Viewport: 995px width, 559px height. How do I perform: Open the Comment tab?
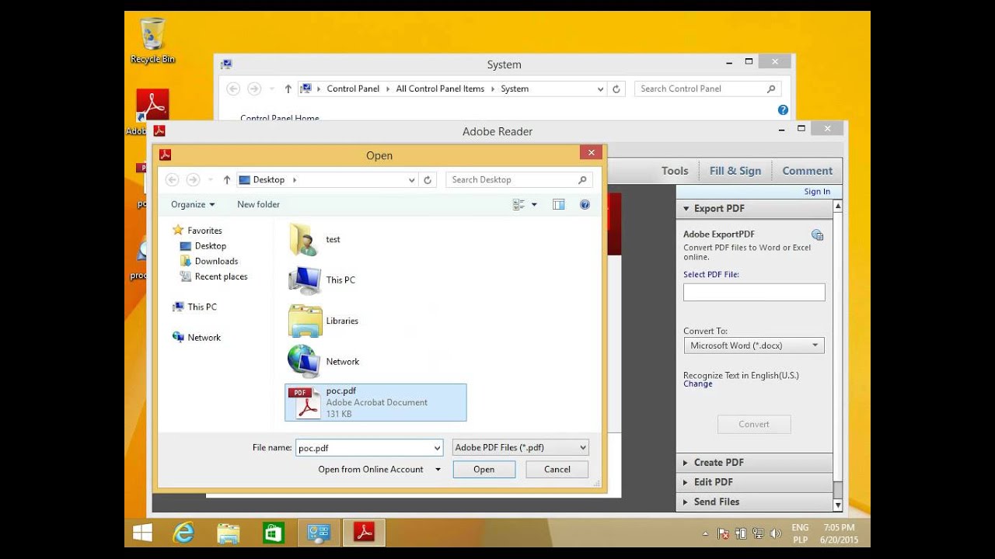[807, 171]
